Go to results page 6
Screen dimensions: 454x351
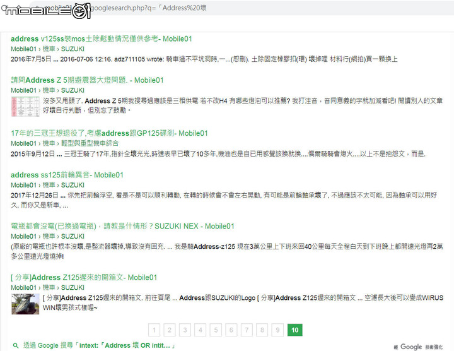click(x=231, y=330)
